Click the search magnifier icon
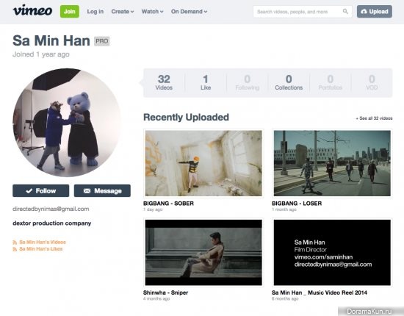 click(345, 11)
